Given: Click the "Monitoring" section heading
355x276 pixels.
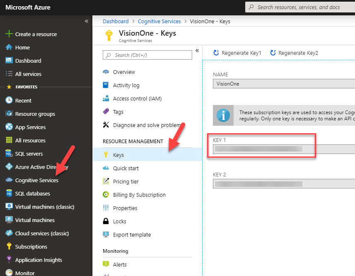Looking at the screenshot, I should [x=116, y=251].
